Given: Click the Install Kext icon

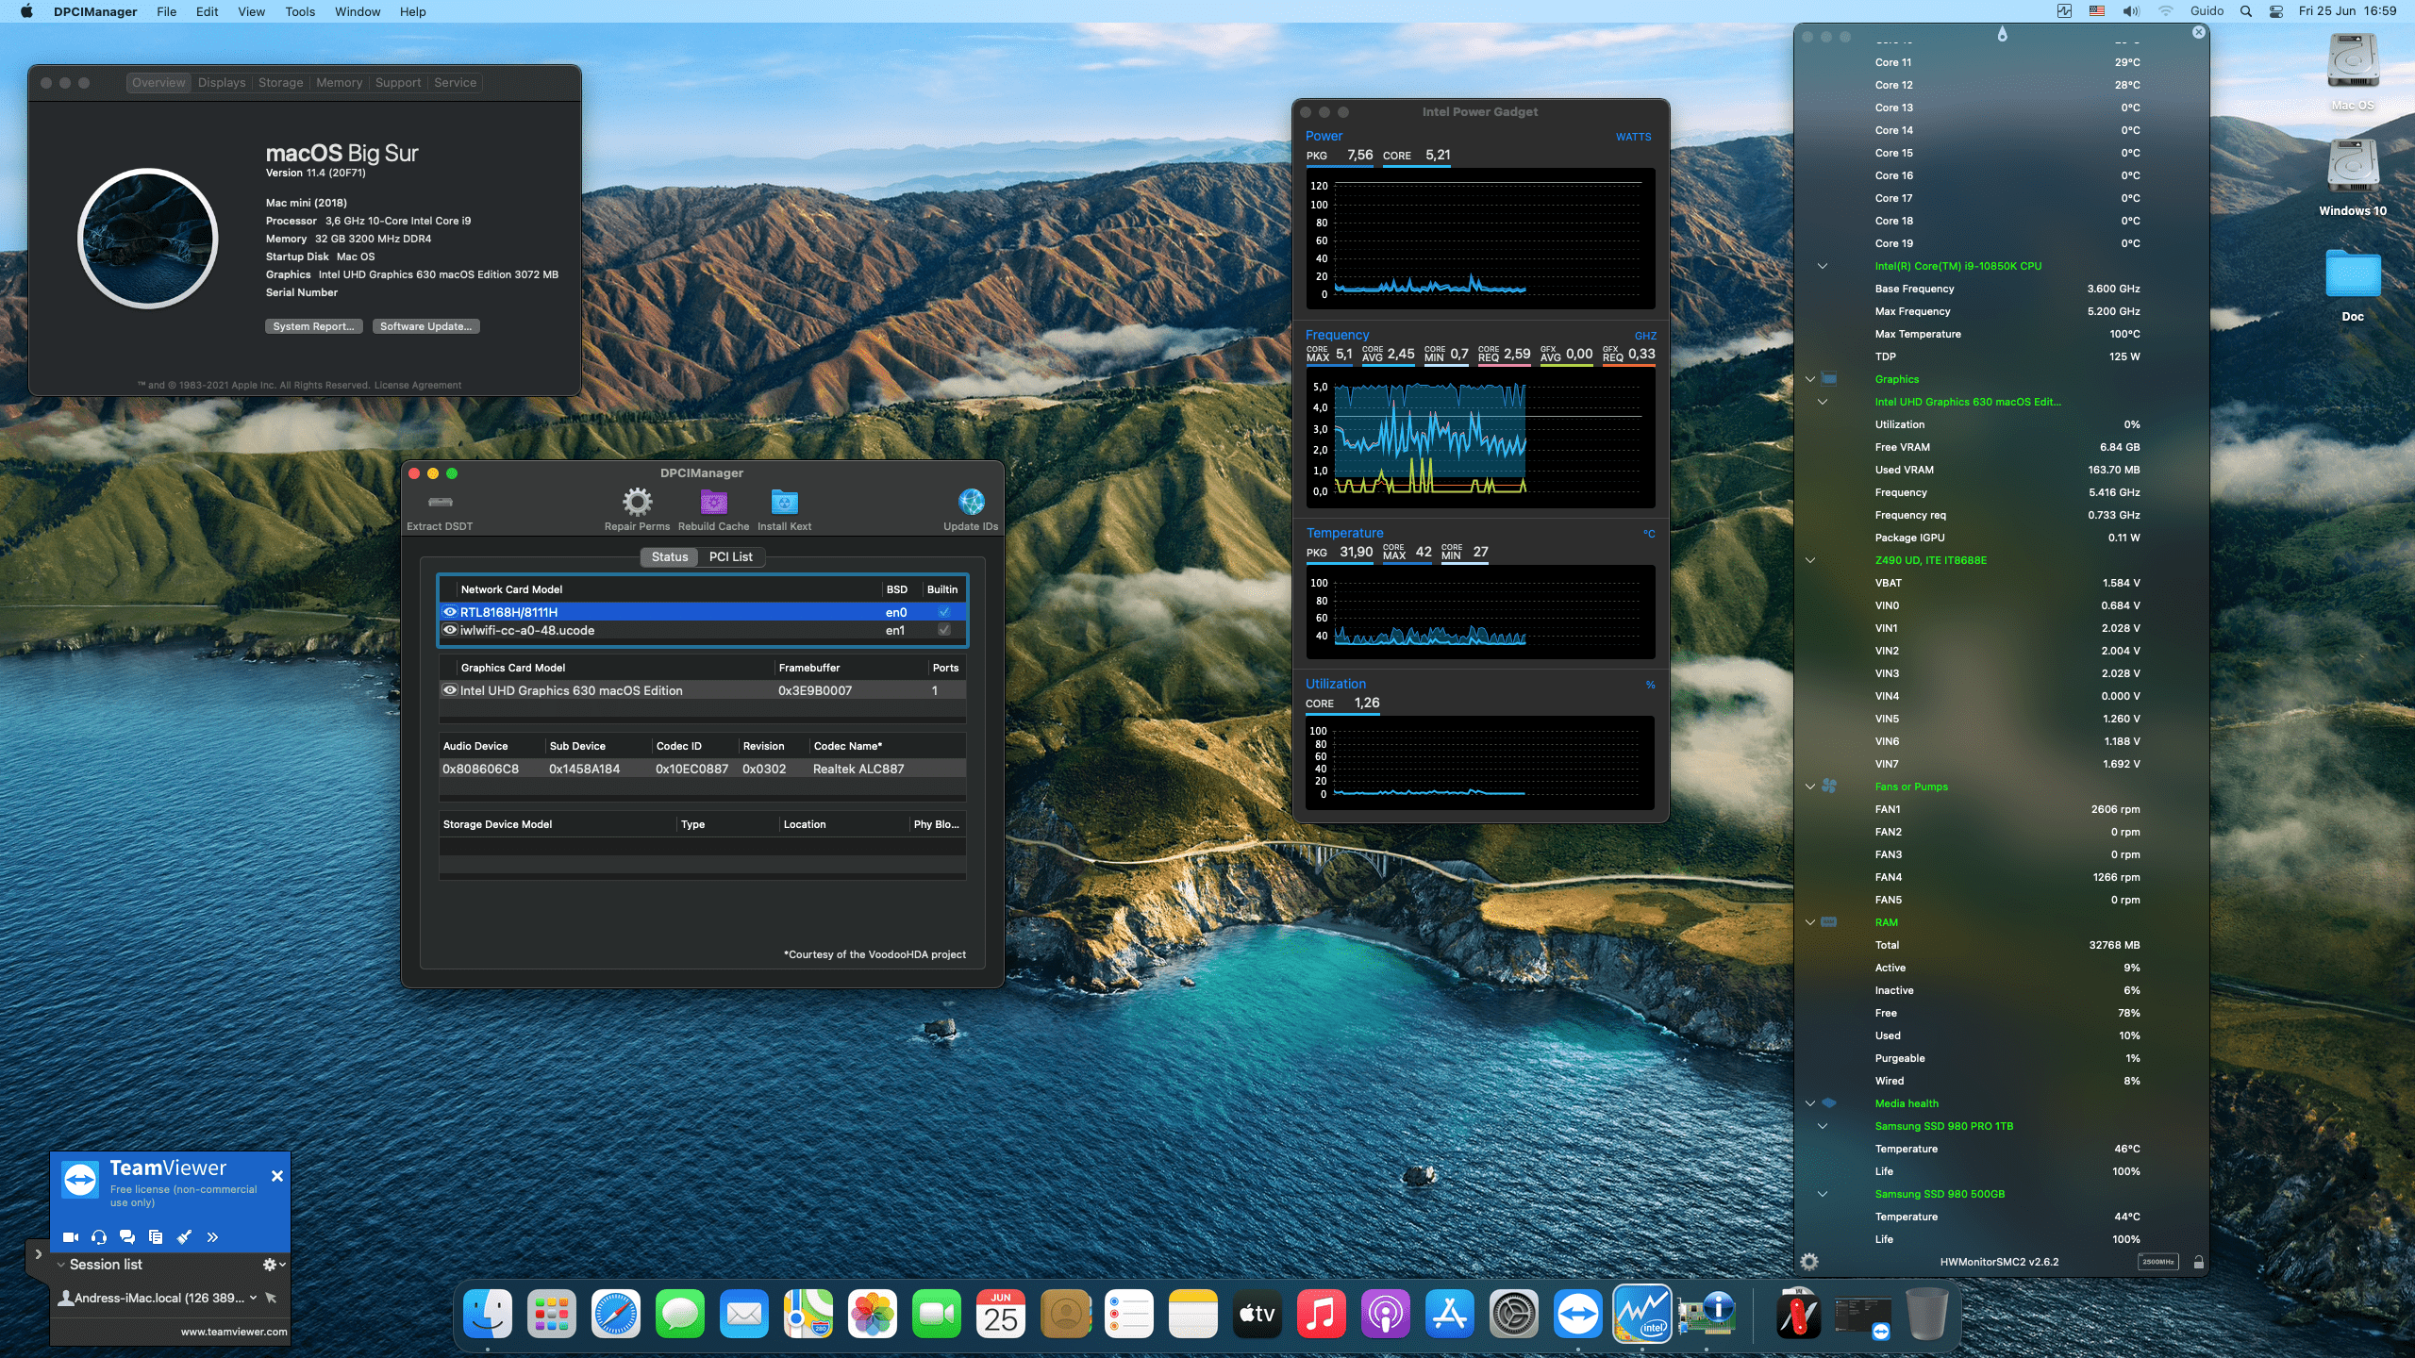Looking at the screenshot, I should [x=784, y=502].
